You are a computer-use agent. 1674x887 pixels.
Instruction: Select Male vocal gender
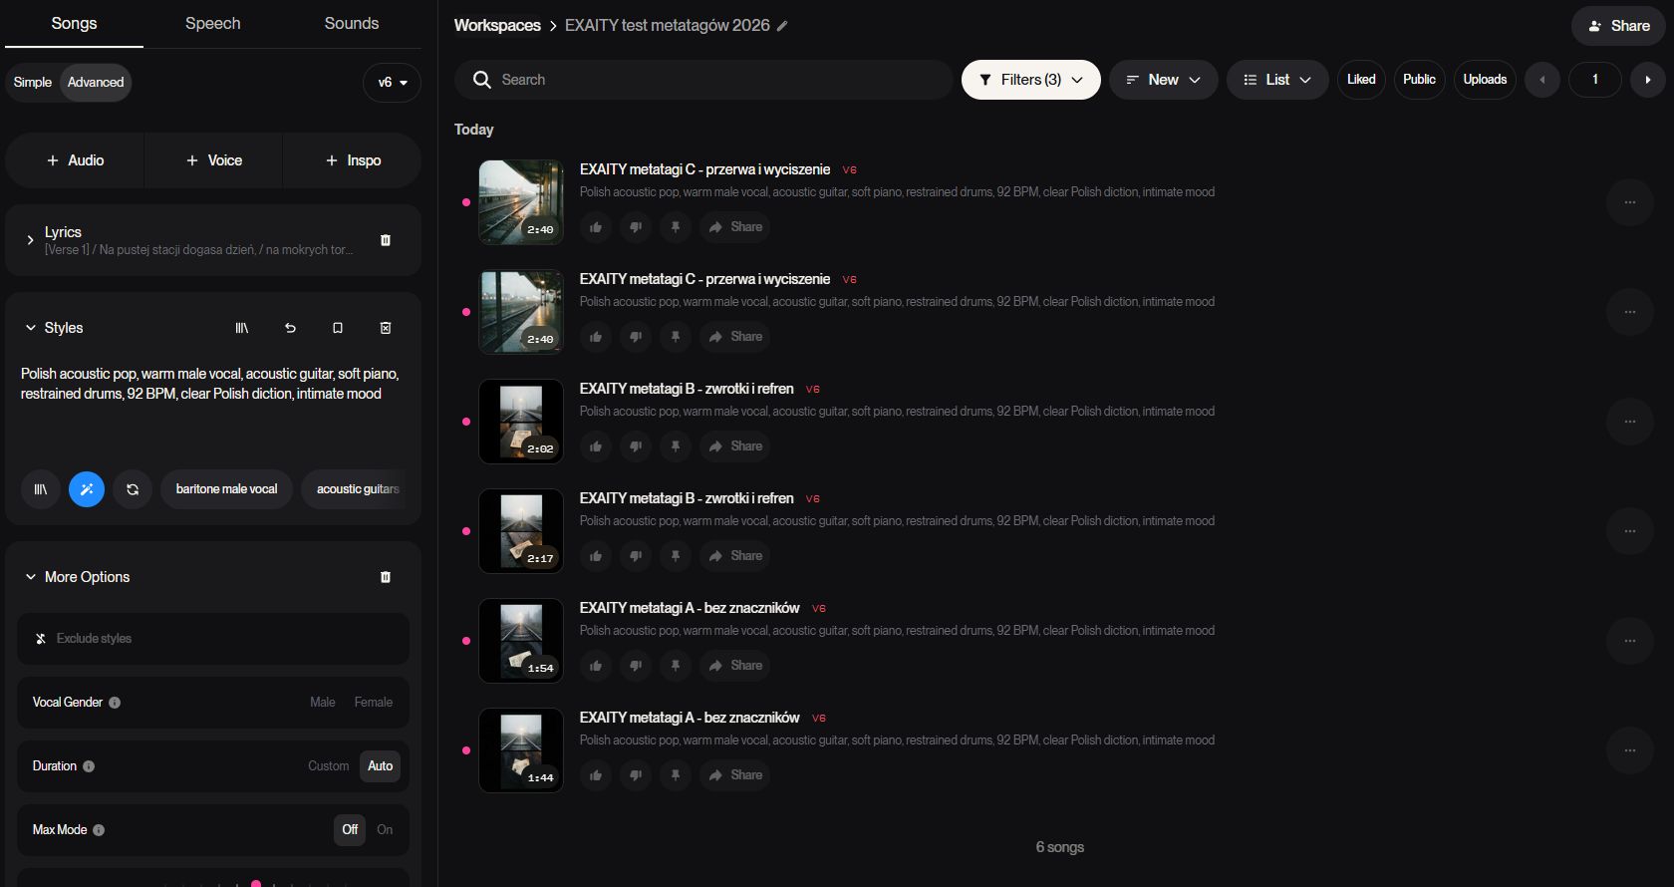click(x=323, y=703)
